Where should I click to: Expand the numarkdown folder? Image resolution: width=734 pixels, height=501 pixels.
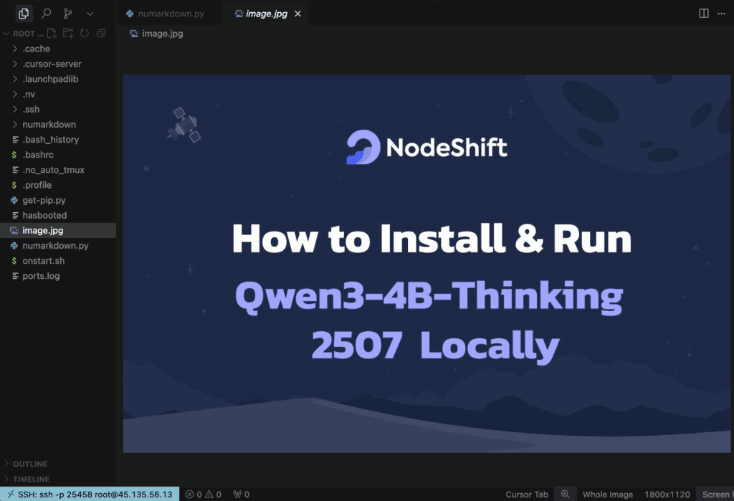(58, 125)
